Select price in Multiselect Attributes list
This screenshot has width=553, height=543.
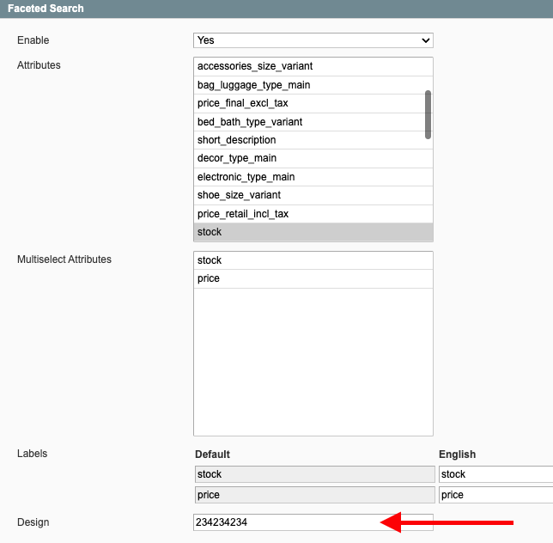tap(313, 278)
